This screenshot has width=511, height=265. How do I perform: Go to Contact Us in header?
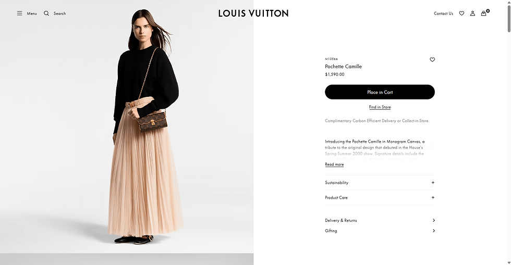tap(443, 14)
